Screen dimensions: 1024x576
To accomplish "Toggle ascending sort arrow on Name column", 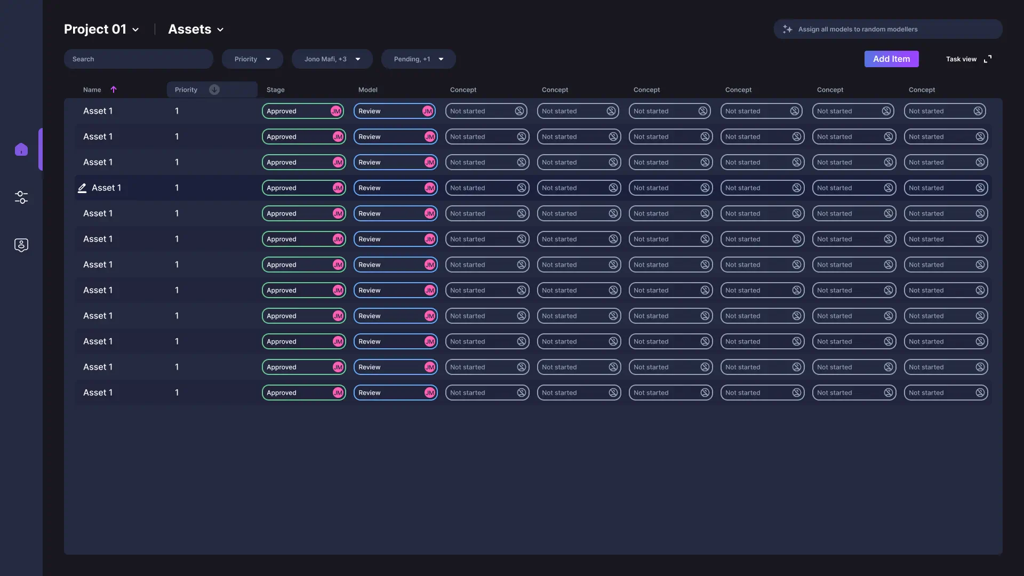I will coord(114,90).
